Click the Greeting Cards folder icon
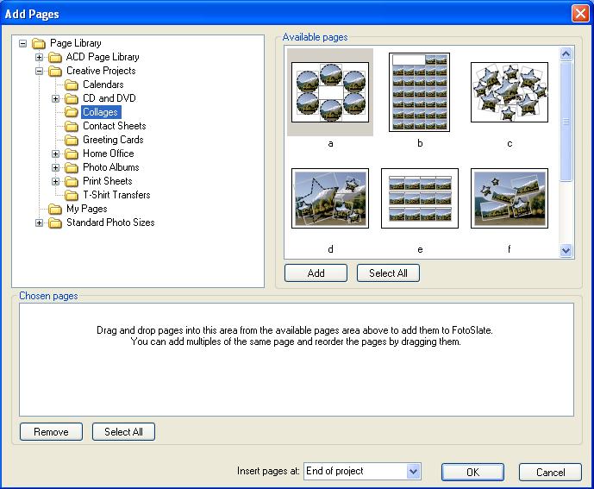Image resolution: width=594 pixels, height=489 pixels. (72, 140)
